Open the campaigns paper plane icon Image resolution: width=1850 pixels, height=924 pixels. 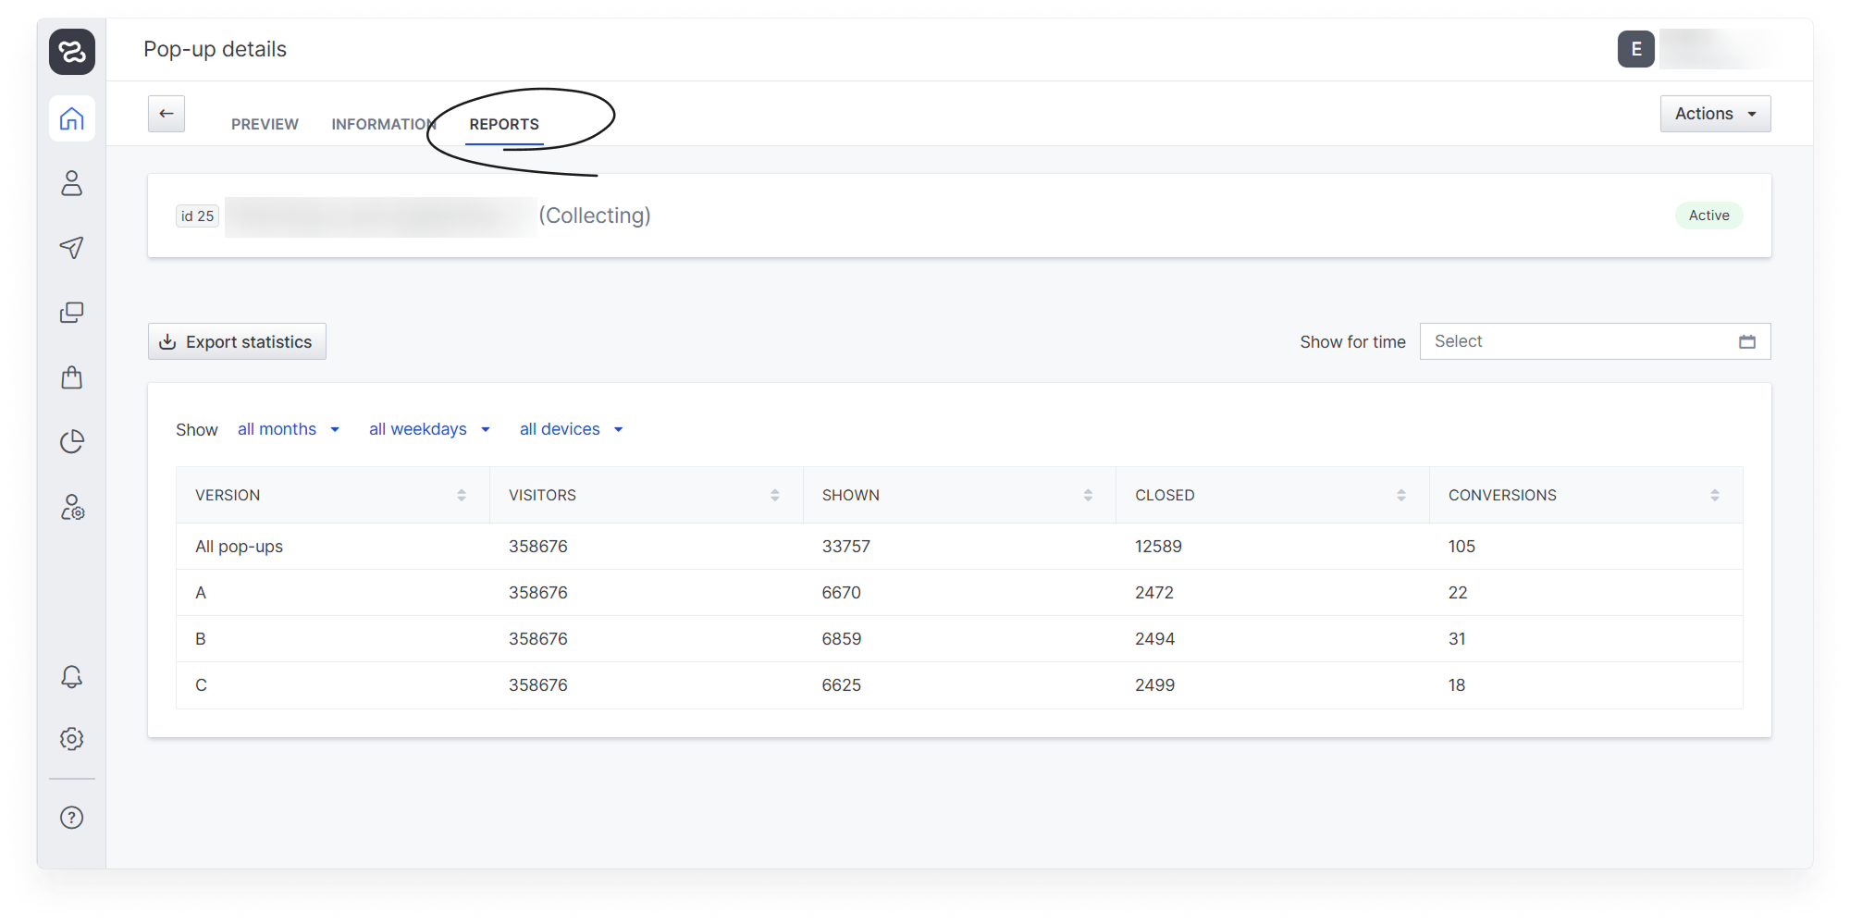coord(72,248)
